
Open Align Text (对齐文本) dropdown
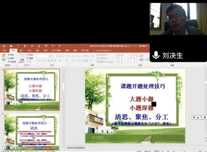(102, 58)
